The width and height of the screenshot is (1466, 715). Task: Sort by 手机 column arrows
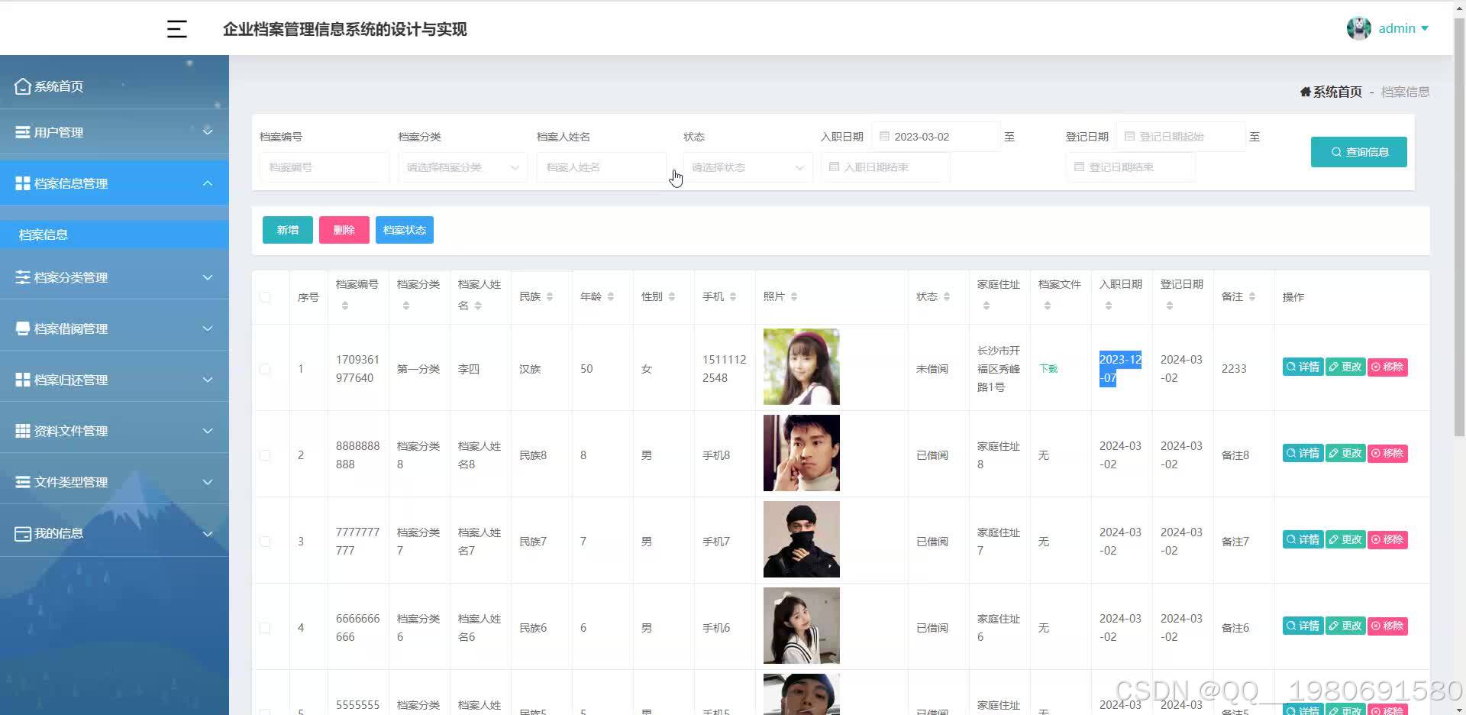[733, 296]
